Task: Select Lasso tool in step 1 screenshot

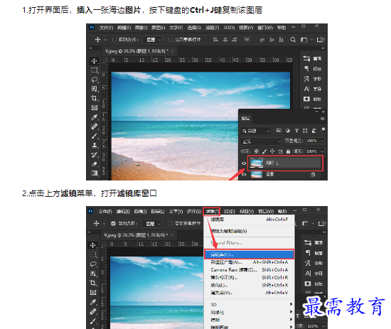Action: pos(95,80)
